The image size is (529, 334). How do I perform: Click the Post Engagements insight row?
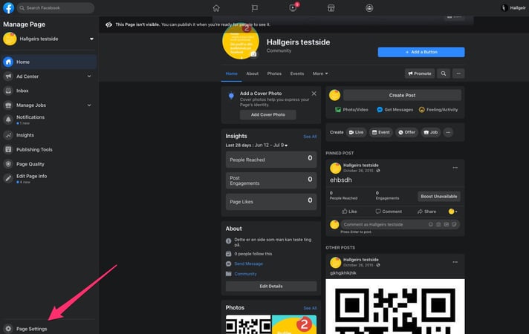[x=271, y=180]
